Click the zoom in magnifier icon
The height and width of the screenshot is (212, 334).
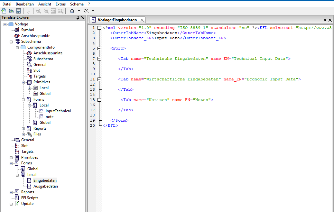39,11
